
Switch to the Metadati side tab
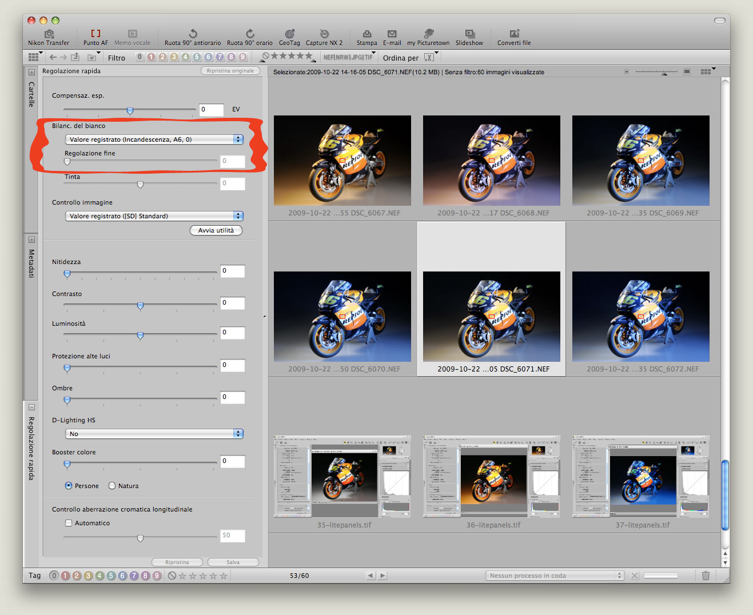31,263
